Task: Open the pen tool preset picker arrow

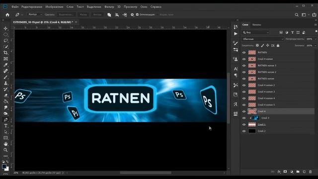Action: (22, 15)
